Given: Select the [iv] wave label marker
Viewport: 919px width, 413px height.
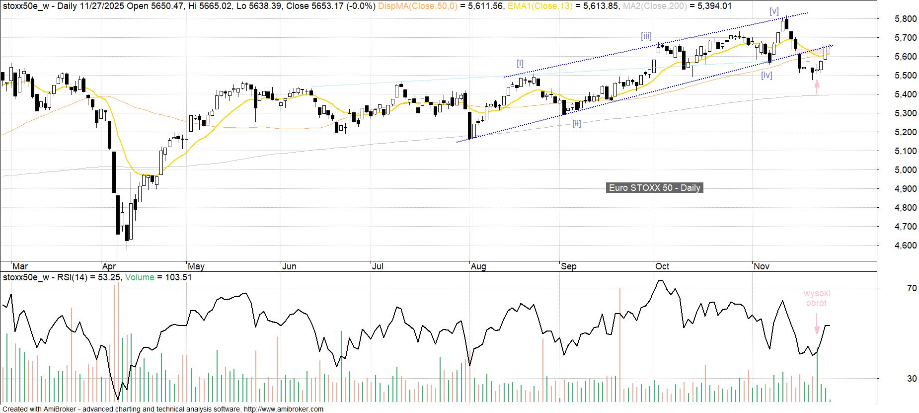Looking at the screenshot, I should tap(766, 75).
